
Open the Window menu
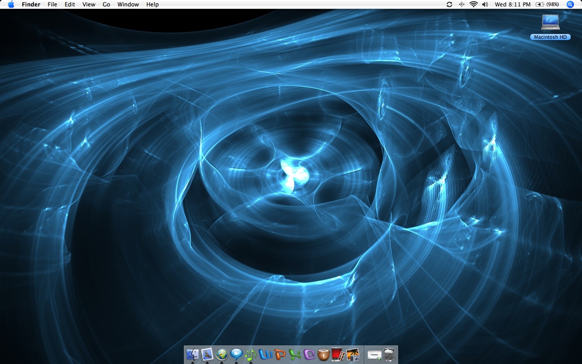click(128, 4)
